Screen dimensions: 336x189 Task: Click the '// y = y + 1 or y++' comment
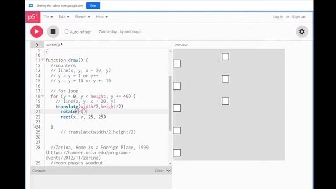click(75, 76)
